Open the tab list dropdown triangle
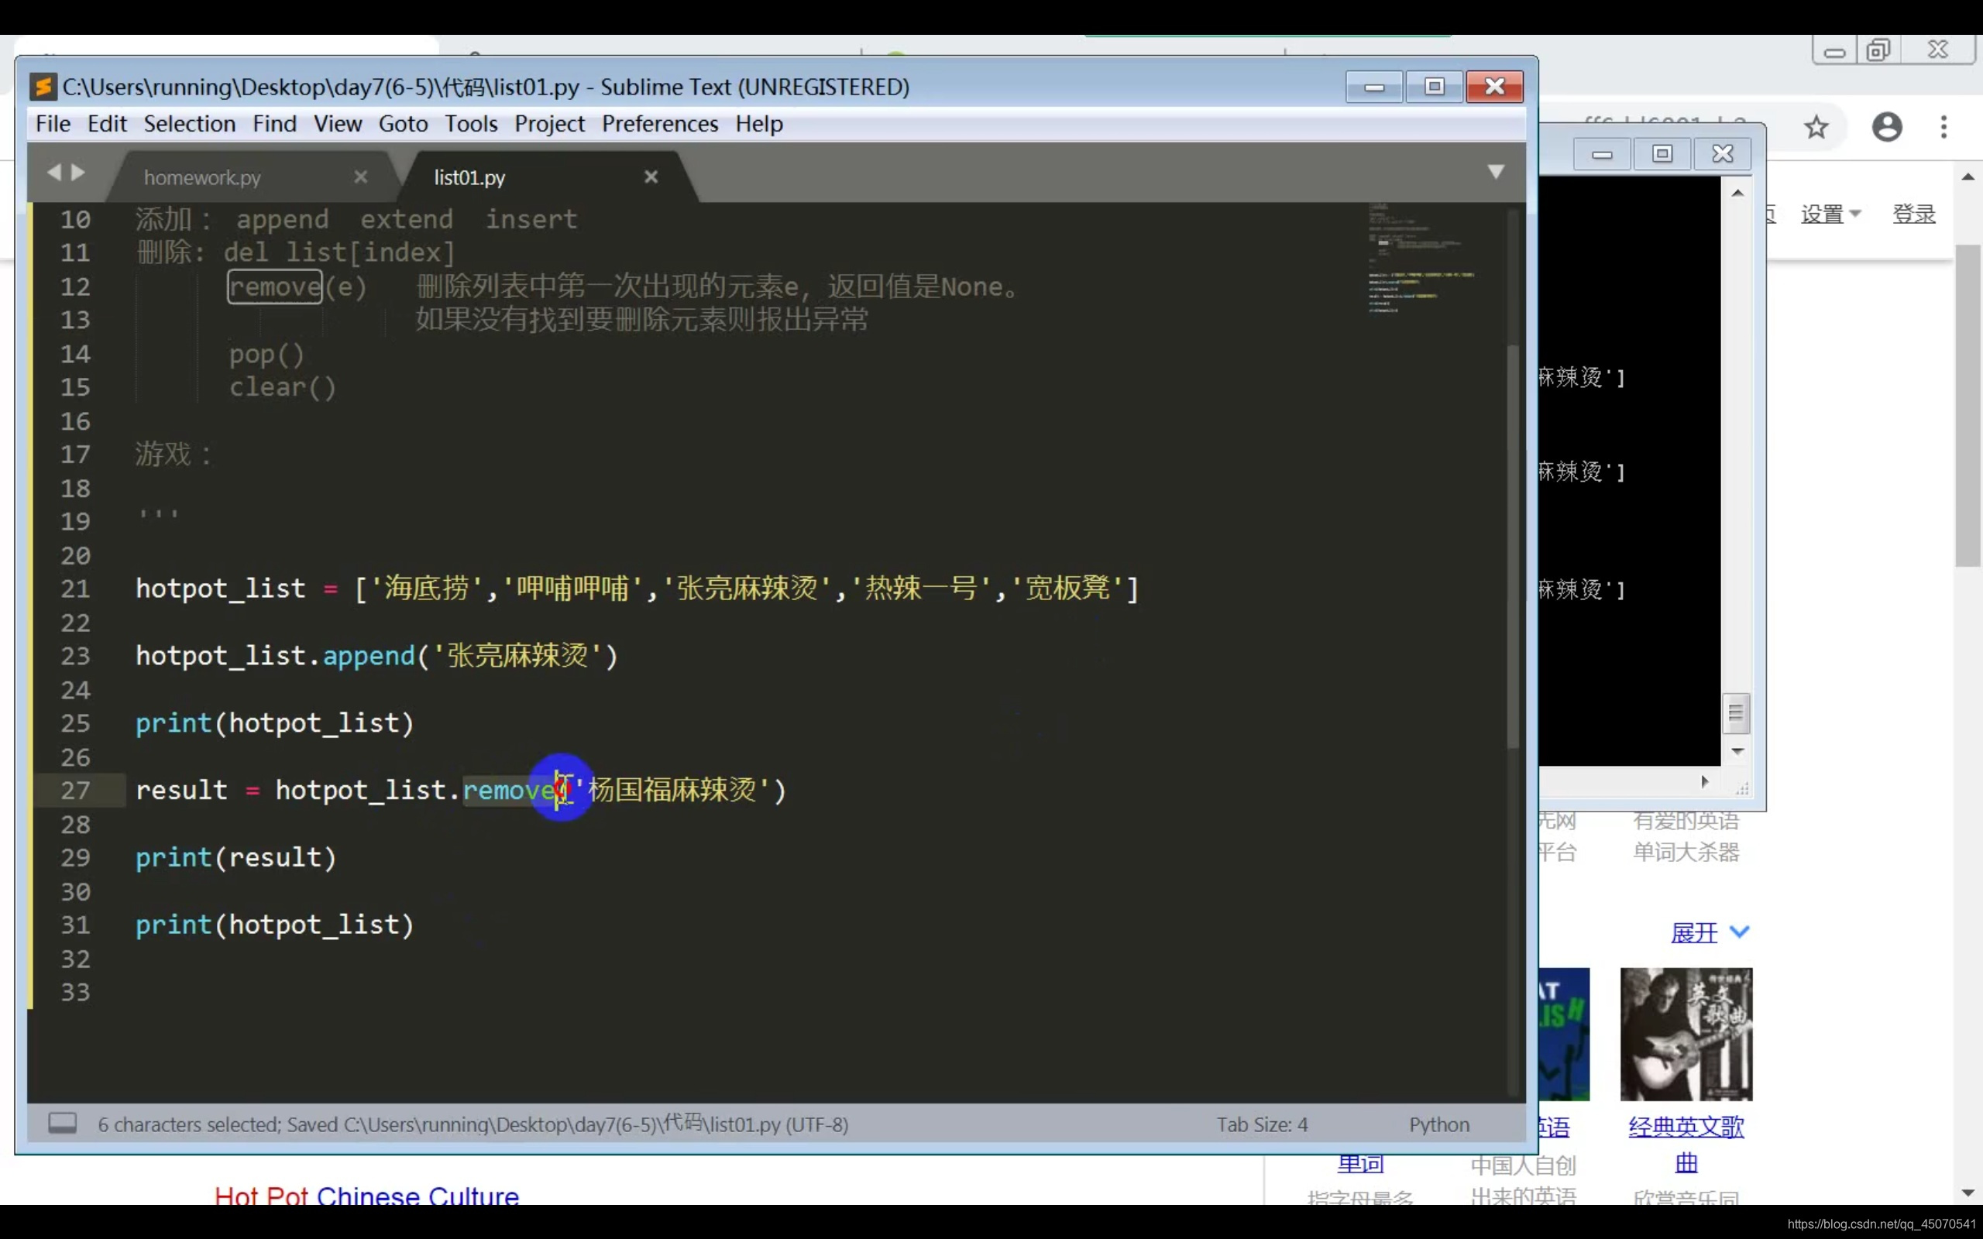The image size is (1983, 1239). pyautogui.click(x=1496, y=172)
